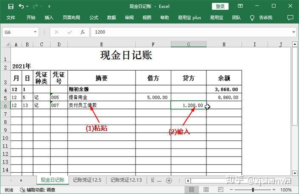Open the 公式 ribbon tab
This screenshot has height=194, width=299.
(94, 18)
